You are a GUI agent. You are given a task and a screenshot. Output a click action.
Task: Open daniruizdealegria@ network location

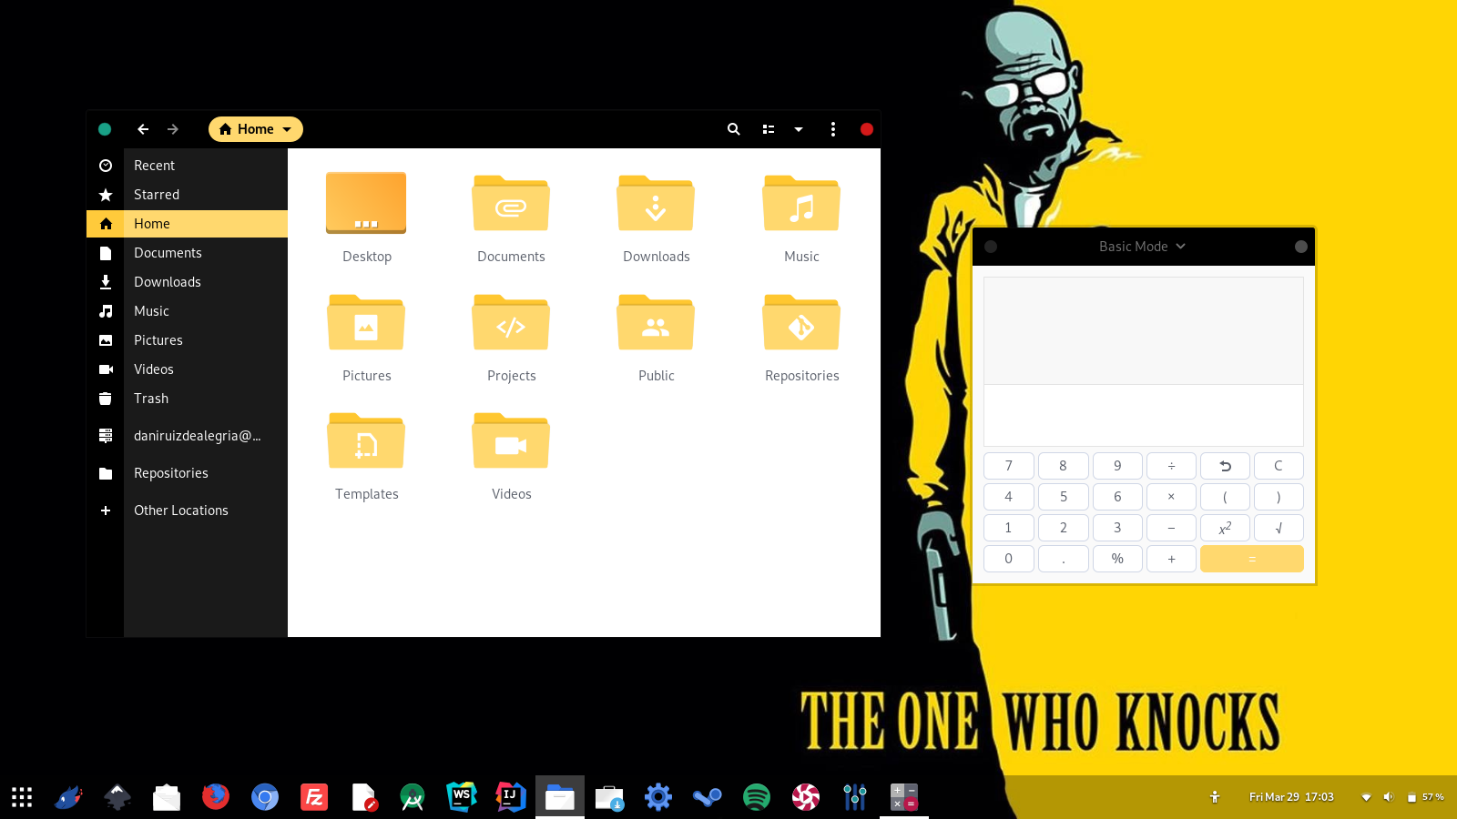click(188, 436)
